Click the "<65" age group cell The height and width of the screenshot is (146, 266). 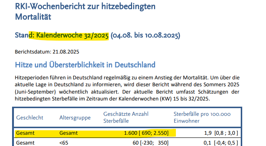coord(64,143)
